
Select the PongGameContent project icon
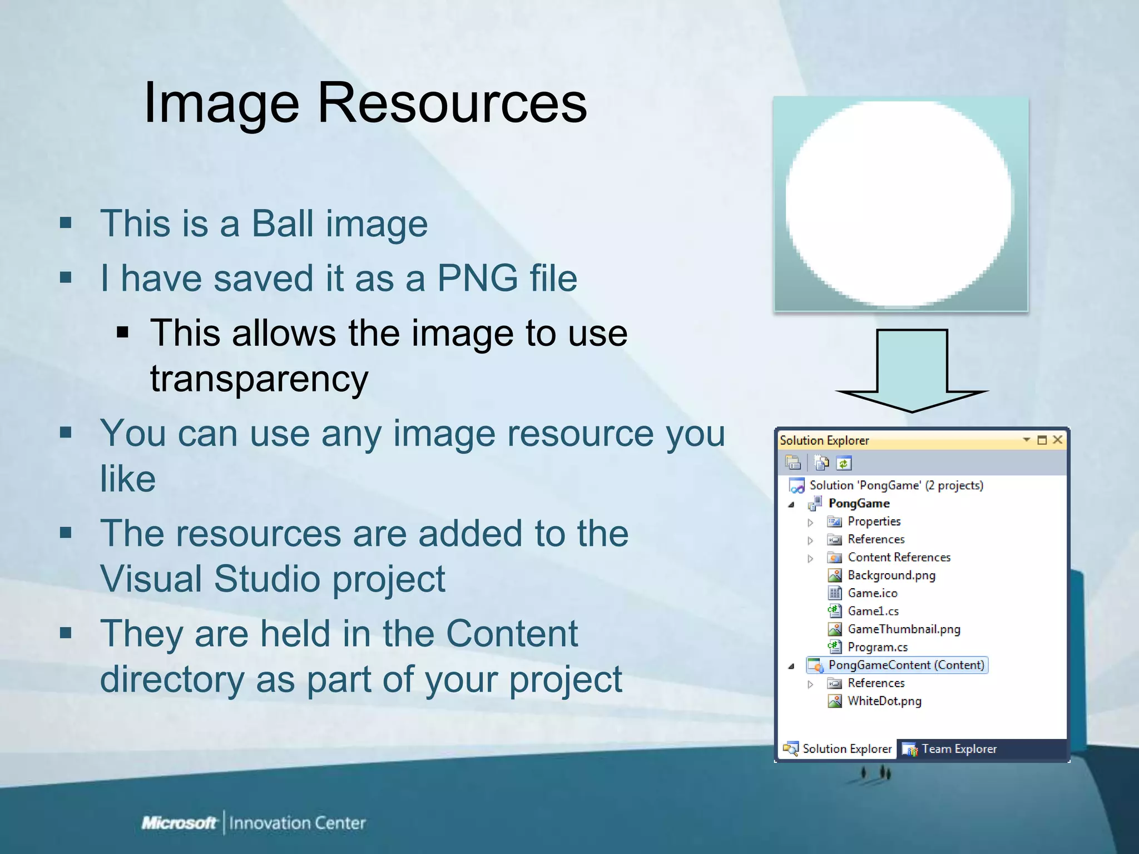tap(815, 665)
